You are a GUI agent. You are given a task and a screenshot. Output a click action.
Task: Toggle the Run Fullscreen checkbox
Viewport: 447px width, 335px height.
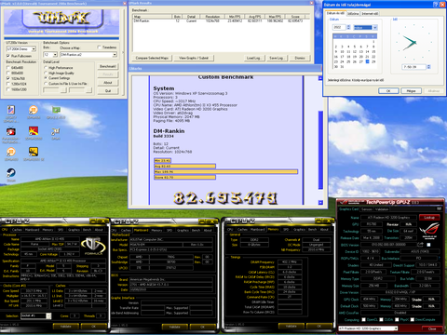(x=8, y=56)
